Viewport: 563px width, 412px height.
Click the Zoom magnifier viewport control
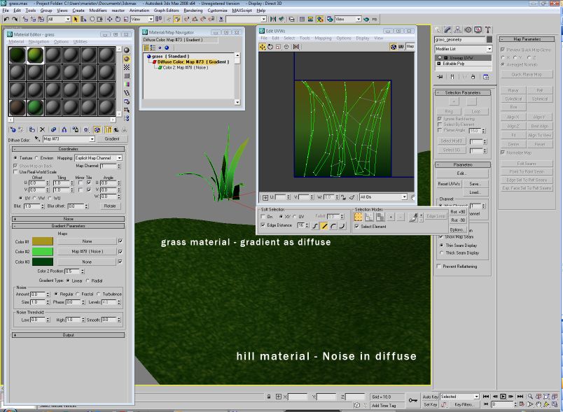point(530,397)
